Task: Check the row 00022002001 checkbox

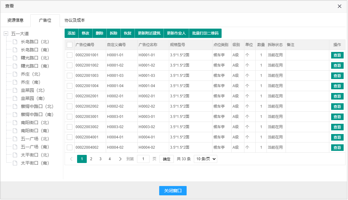Action: (x=70, y=96)
